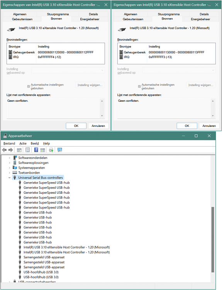
Task: Click Annuleren in the IRQ (-13) properties dialog
Action: (x=209, y=126)
